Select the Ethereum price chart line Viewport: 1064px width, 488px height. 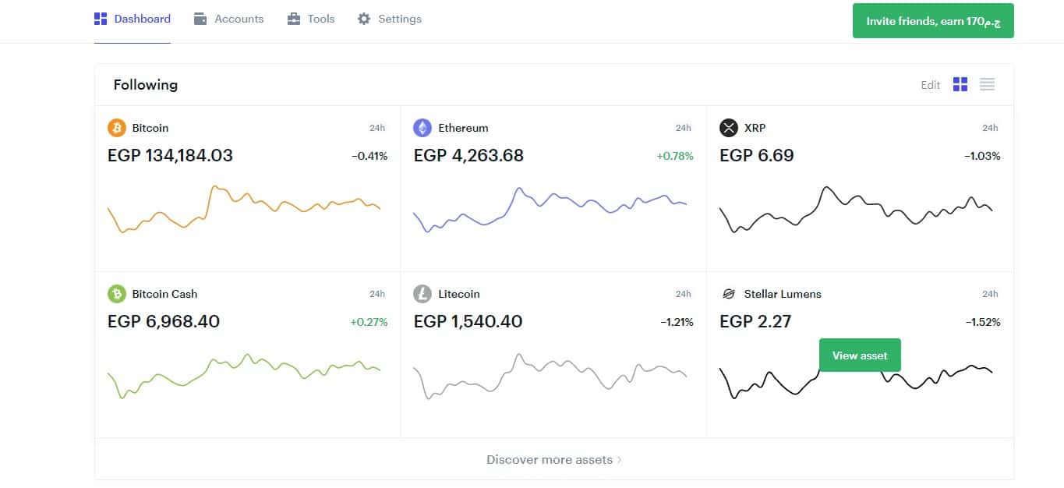click(550, 208)
